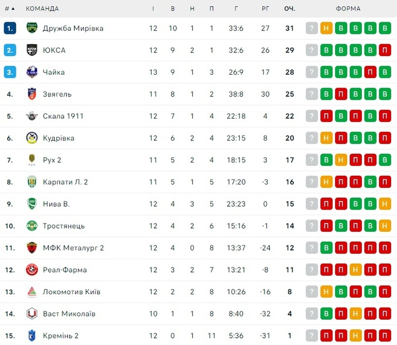Click the Звягель team emblem
Screen dimensions: 397x345
[x=32, y=94]
